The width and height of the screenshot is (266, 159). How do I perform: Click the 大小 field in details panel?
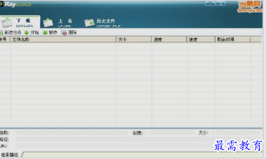(235, 133)
